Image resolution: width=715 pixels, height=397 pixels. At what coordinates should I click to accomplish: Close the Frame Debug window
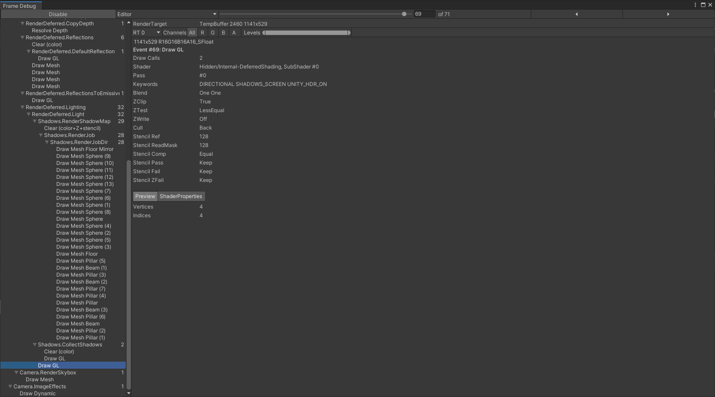coord(710,5)
